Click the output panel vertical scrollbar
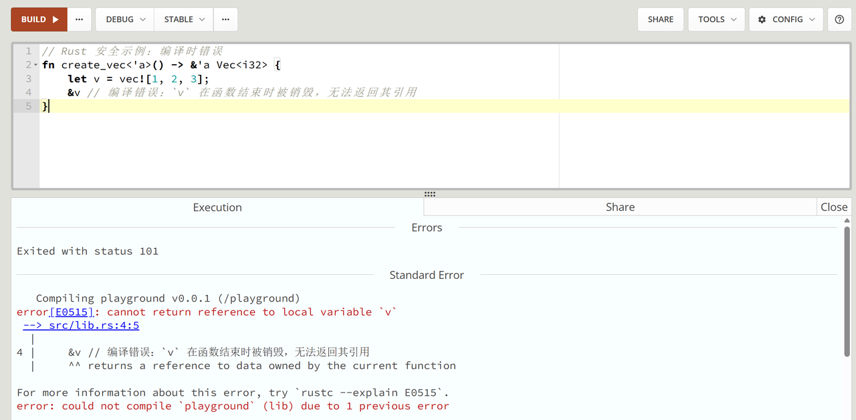This screenshot has height=420, width=856. (847, 292)
